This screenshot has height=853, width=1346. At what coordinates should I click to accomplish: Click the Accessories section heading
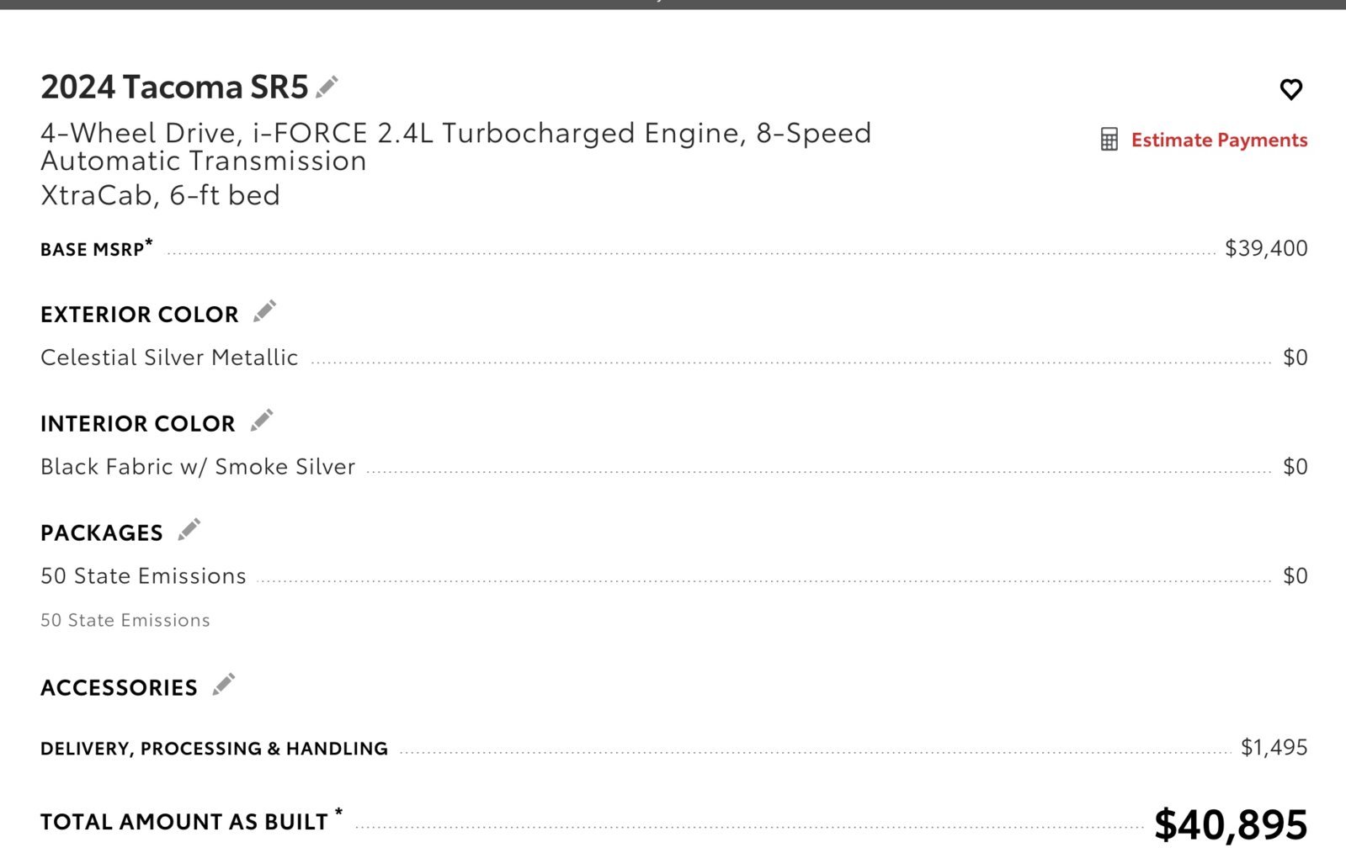tap(119, 688)
